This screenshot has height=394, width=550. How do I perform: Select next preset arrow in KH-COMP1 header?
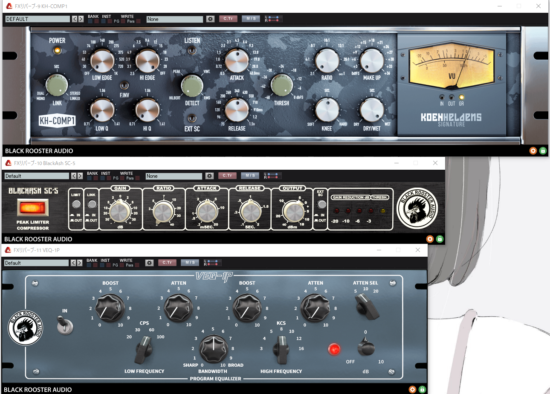81,19
